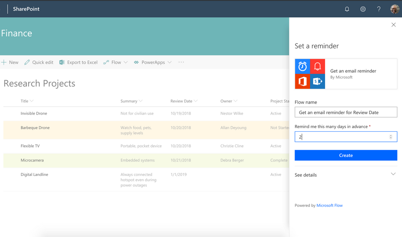Open the more options ellipsis menu
The image size is (402, 237).
click(181, 62)
